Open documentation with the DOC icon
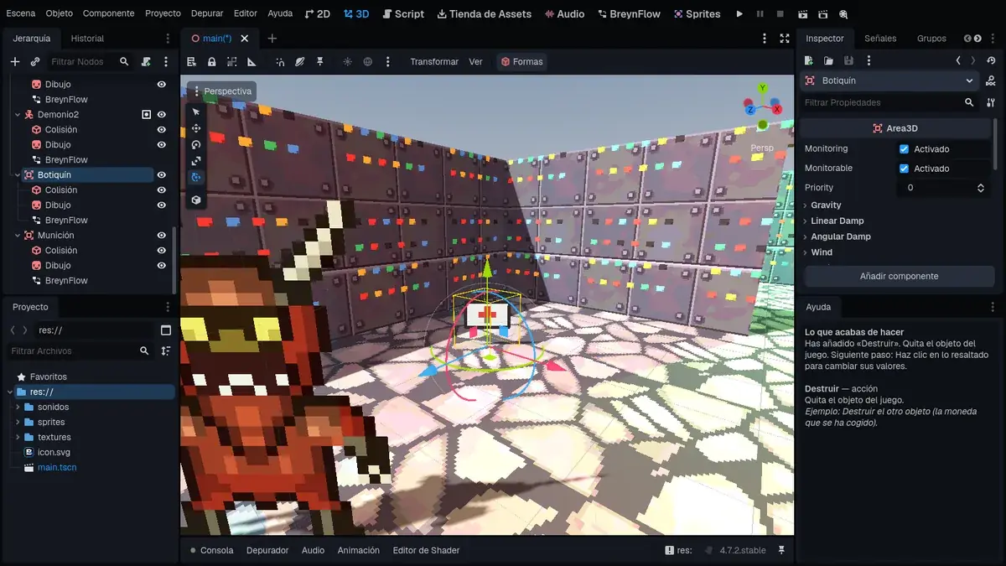The image size is (1006, 566). pyautogui.click(x=992, y=80)
